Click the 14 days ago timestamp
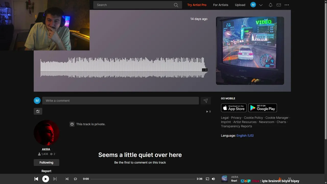 click(x=199, y=19)
